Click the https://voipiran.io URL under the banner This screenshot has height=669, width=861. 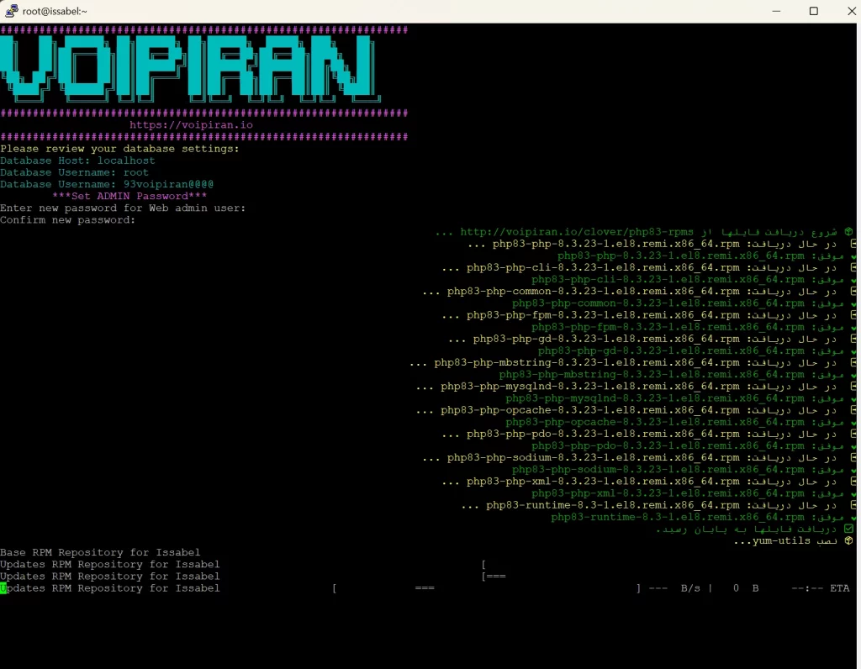click(x=191, y=124)
